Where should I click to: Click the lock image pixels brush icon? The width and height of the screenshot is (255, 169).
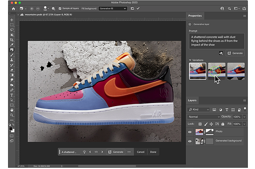[x=206, y=124]
